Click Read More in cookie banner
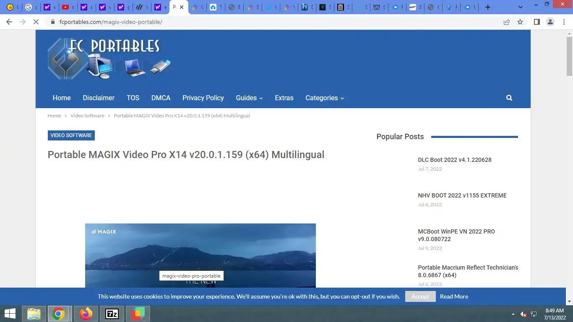 coord(454,296)
